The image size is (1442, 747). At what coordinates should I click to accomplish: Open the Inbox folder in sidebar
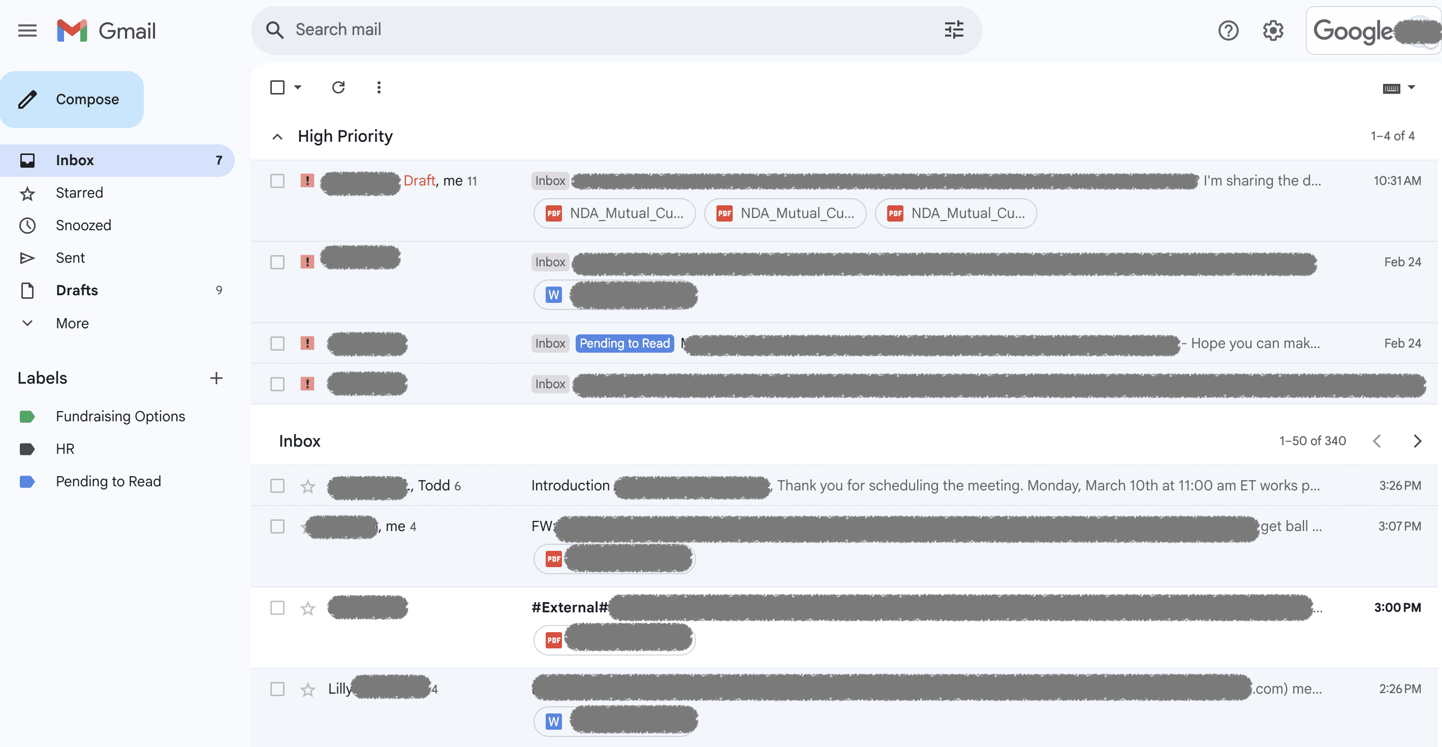(117, 161)
